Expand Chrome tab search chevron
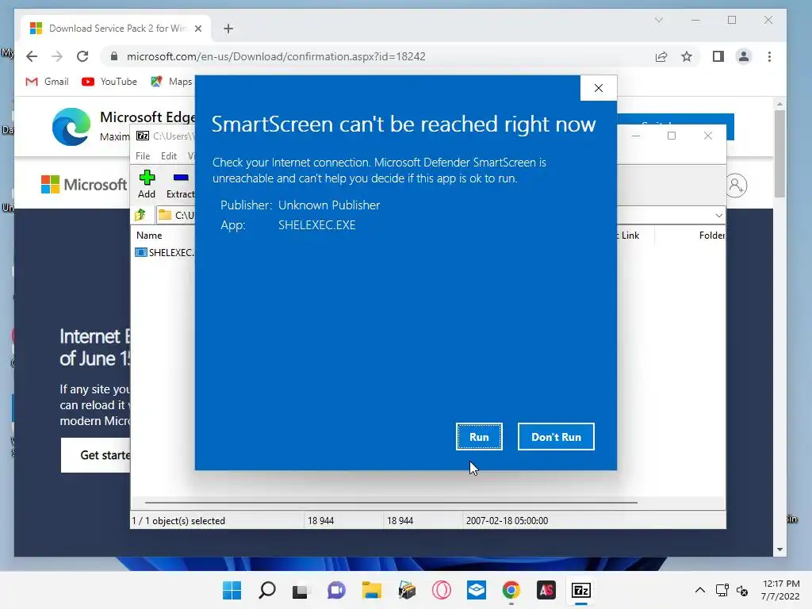The height and width of the screenshot is (609, 812). point(659,20)
